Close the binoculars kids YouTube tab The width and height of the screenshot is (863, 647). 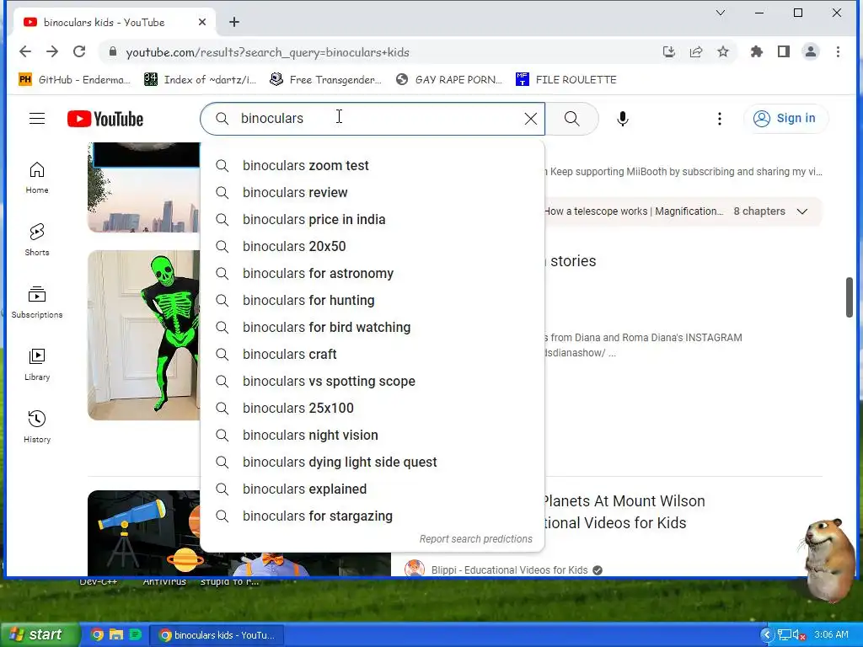coord(202,22)
